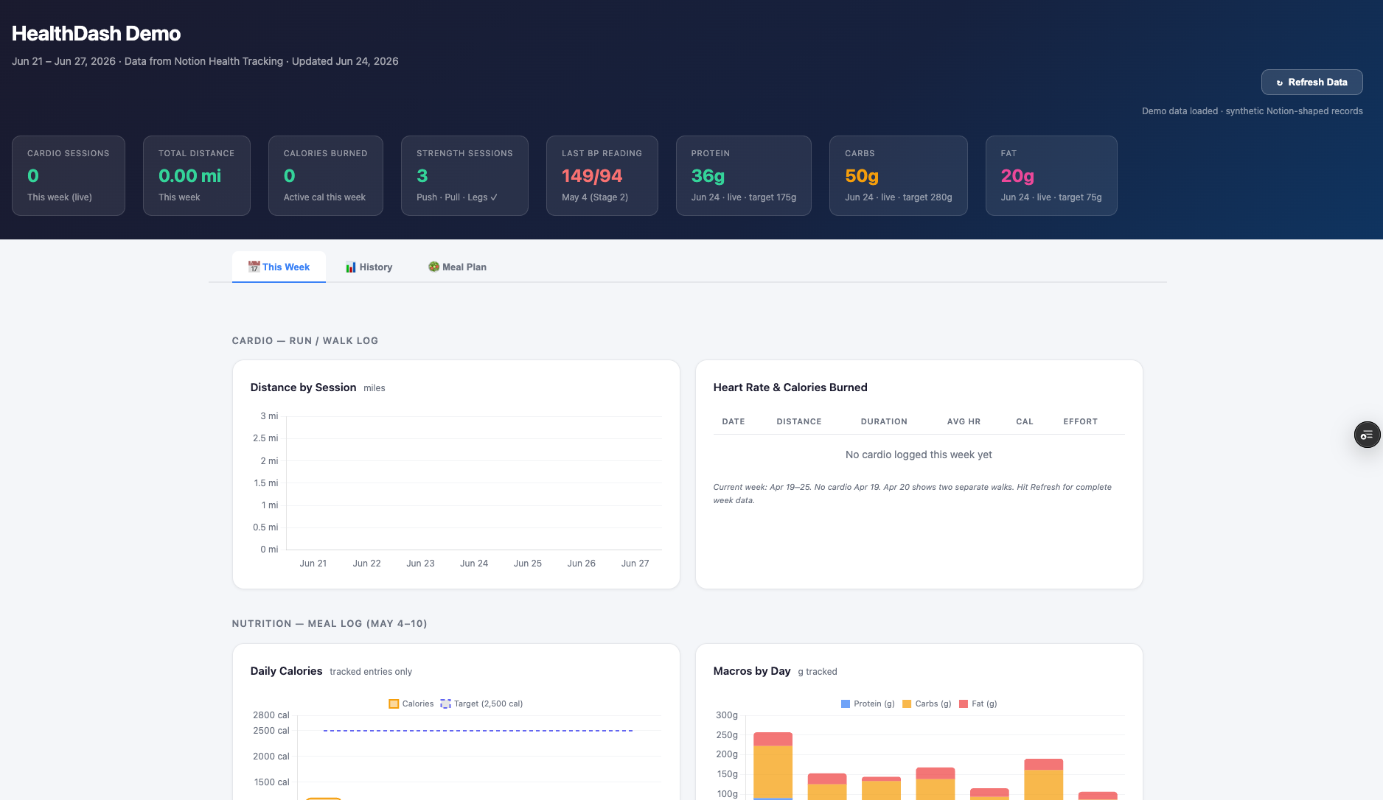This screenshot has height=800, width=1383.
Task: Select the Total Distance stat card
Action: pyautogui.click(x=197, y=175)
